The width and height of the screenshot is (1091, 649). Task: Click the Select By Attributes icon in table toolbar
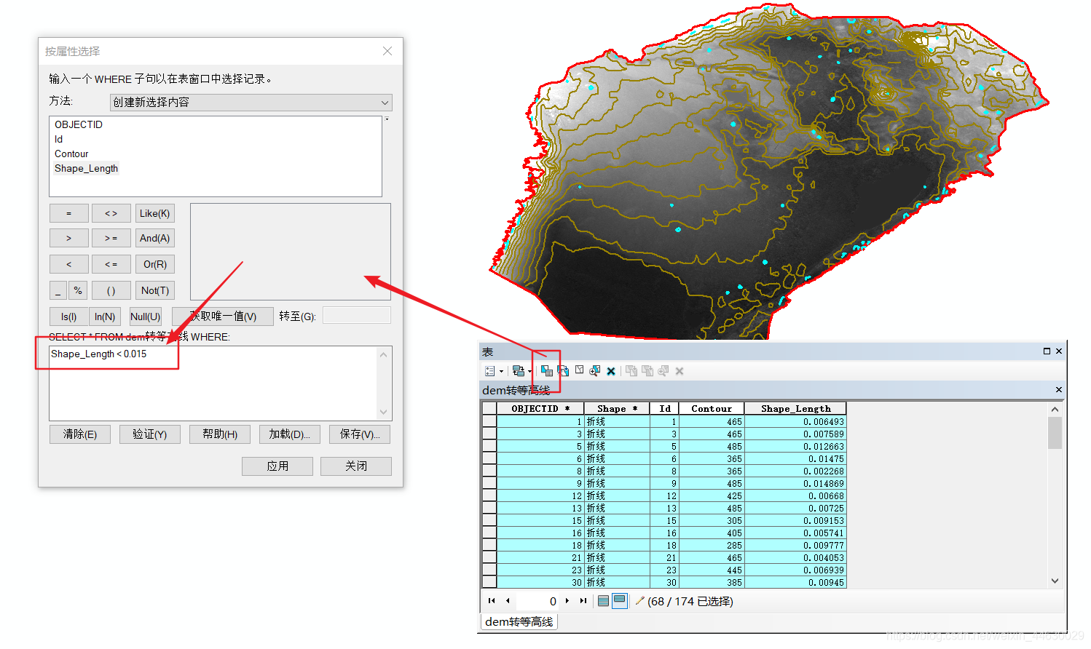click(x=547, y=371)
